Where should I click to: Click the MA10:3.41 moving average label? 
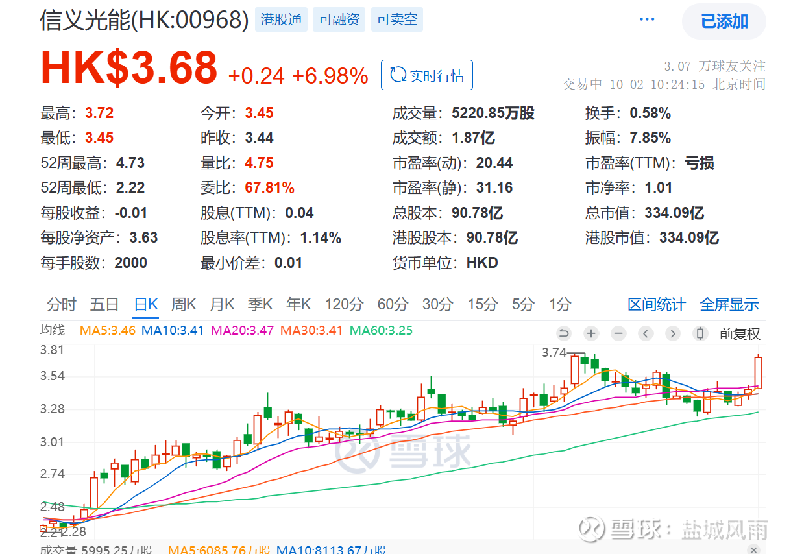pyautogui.click(x=173, y=330)
